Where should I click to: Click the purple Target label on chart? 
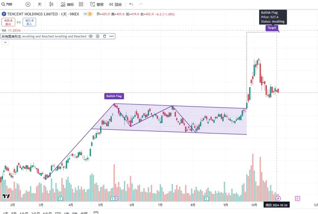pos(271,28)
